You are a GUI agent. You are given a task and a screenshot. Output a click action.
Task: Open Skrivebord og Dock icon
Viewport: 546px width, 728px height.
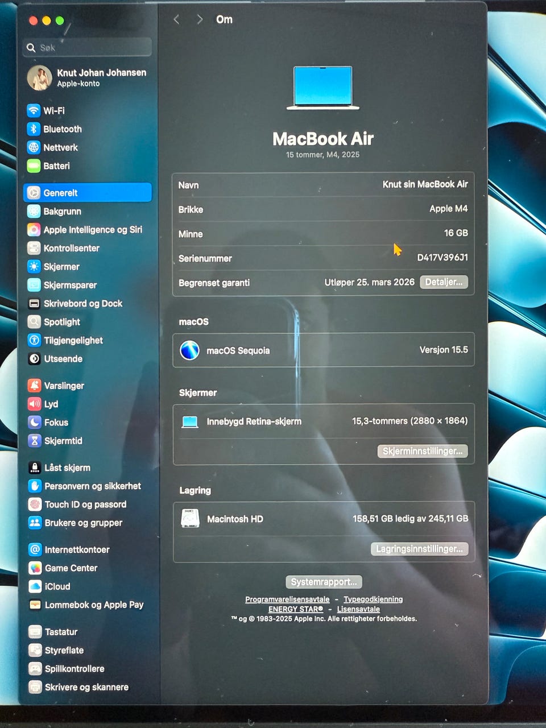[x=34, y=303]
